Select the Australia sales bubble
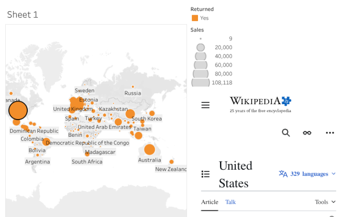The image size is (352, 217). 149,150
